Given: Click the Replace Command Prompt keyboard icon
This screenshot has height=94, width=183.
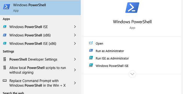Looking at the screenshot, I should [5, 81].
